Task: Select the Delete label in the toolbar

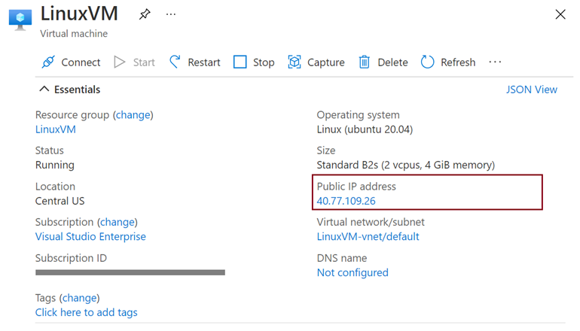Action: click(x=392, y=62)
